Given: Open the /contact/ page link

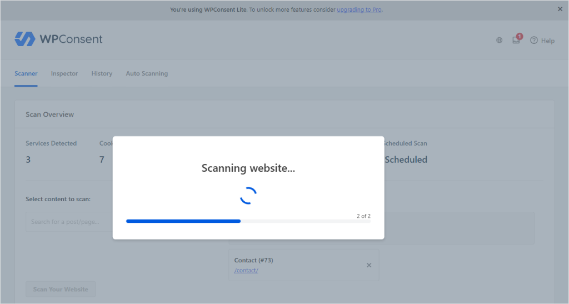Looking at the screenshot, I should 246,270.
